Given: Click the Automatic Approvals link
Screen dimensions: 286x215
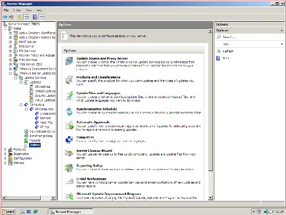Looking at the screenshot, I should (x=93, y=122).
